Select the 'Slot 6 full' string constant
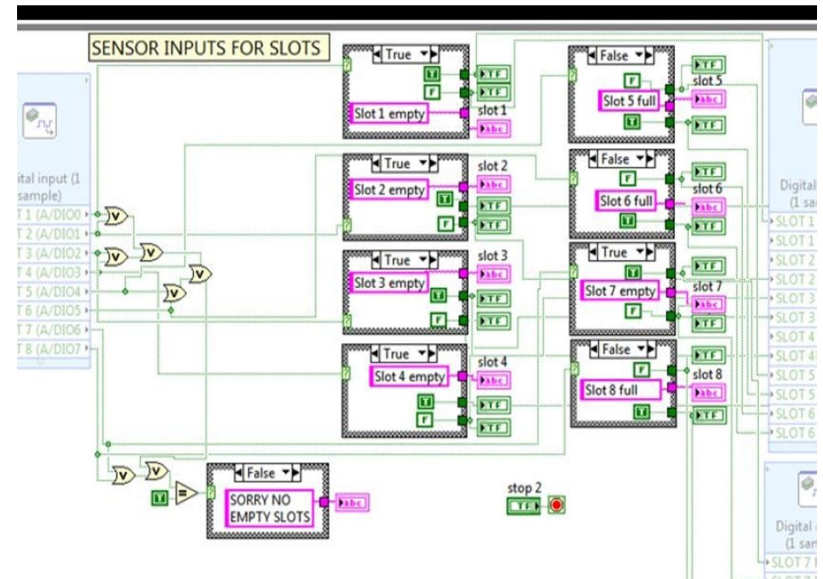The height and width of the screenshot is (579, 823). (x=627, y=201)
